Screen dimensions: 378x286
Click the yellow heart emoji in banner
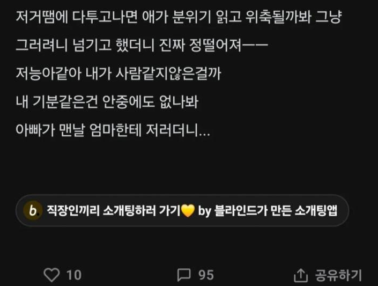pos(188,210)
